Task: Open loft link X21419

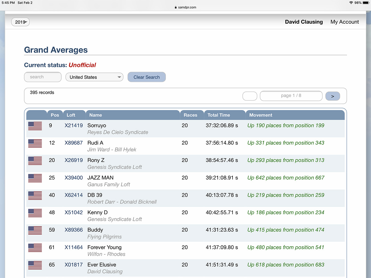Action: point(74,125)
